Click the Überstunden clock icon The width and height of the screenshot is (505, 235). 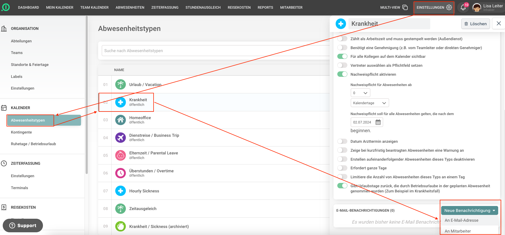click(120, 173)
